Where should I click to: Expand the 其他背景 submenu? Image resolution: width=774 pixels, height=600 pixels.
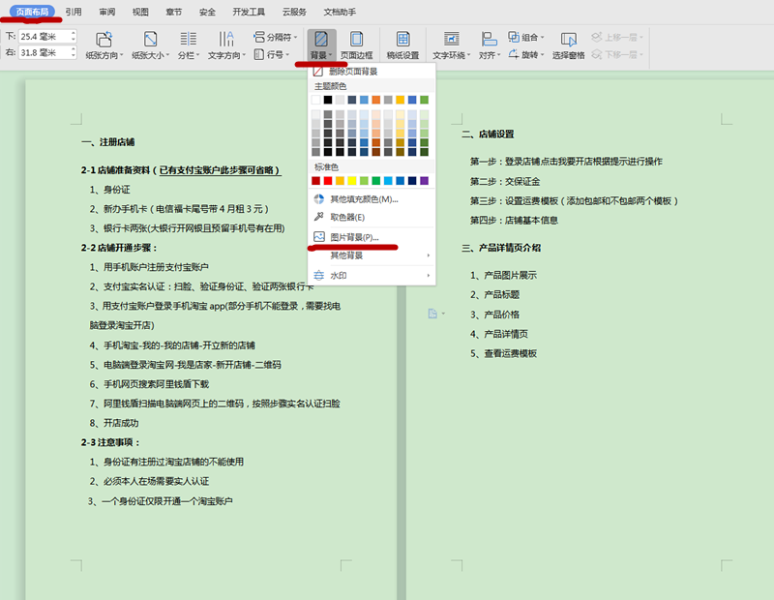tap(372, 255)
